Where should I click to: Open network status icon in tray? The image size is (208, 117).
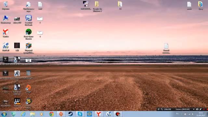(x=189, y=114)
